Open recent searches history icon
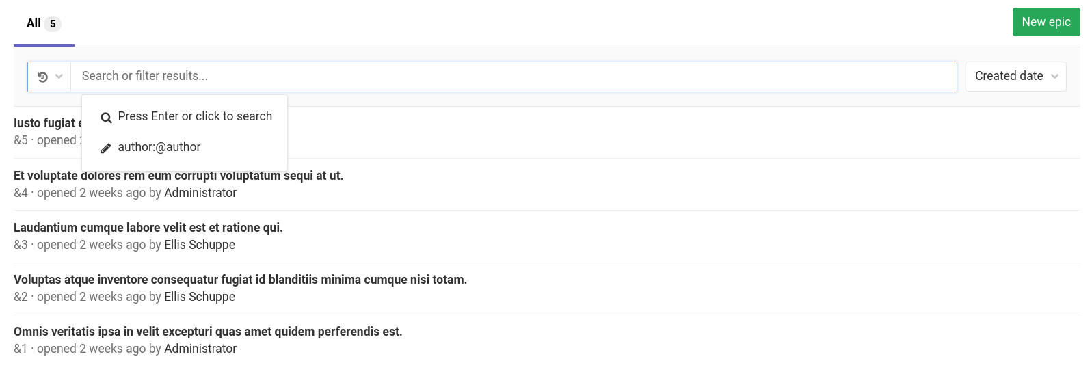The image size is (1092, 372). 42,77
